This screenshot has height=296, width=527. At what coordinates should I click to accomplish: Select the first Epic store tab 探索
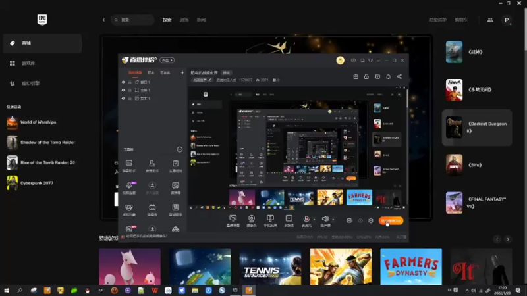pyautogui.click(x=167, y=20)
